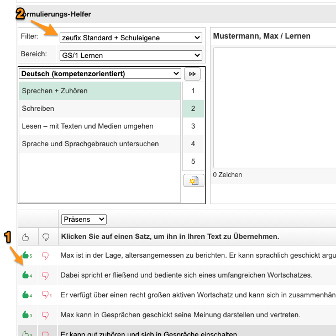Choose grade level 2
The image size is (336, 336).
(x=193, y=109)
